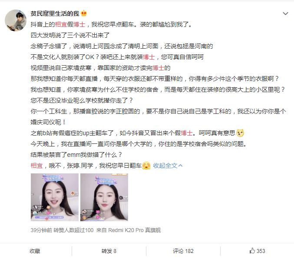The width and height of the screenshot is (294, 259).
Task: Open first livestream screenshot thumbnail
Action: coord(55,197)
